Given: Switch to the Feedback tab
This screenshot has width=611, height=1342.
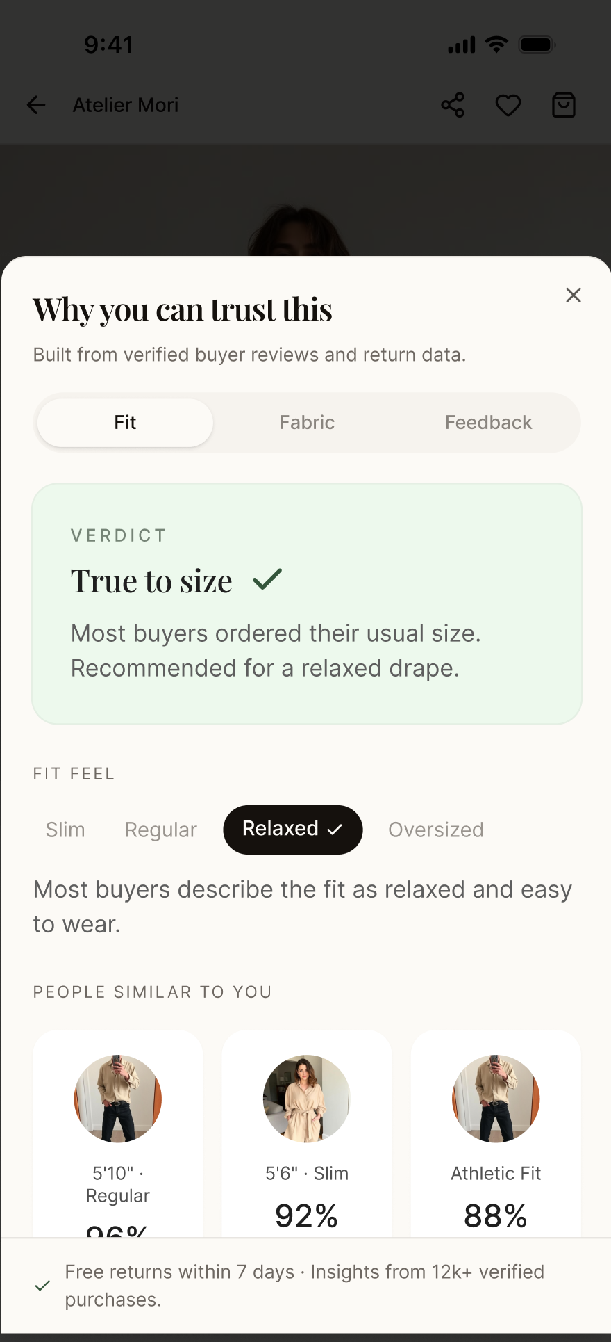Looking at the screenshot, I should pos(489,423).
